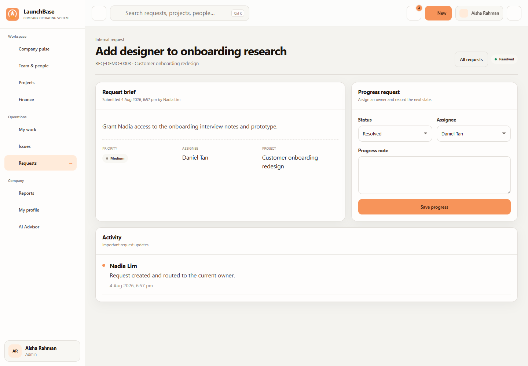Open Aisha Rahman Admin card in sidebar footer
The width and height of the screenshot is (528, 366).
tap(42, 351)
